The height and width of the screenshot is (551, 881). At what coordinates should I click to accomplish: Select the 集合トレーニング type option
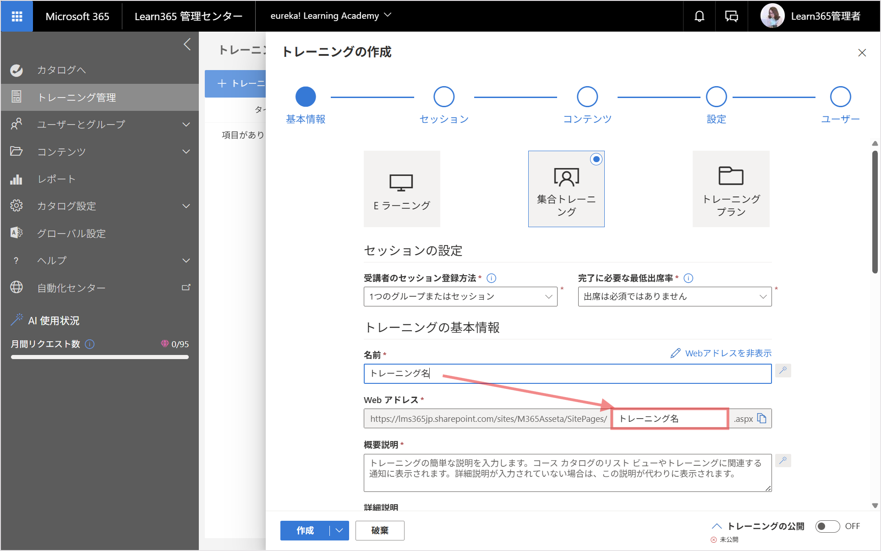566,189
